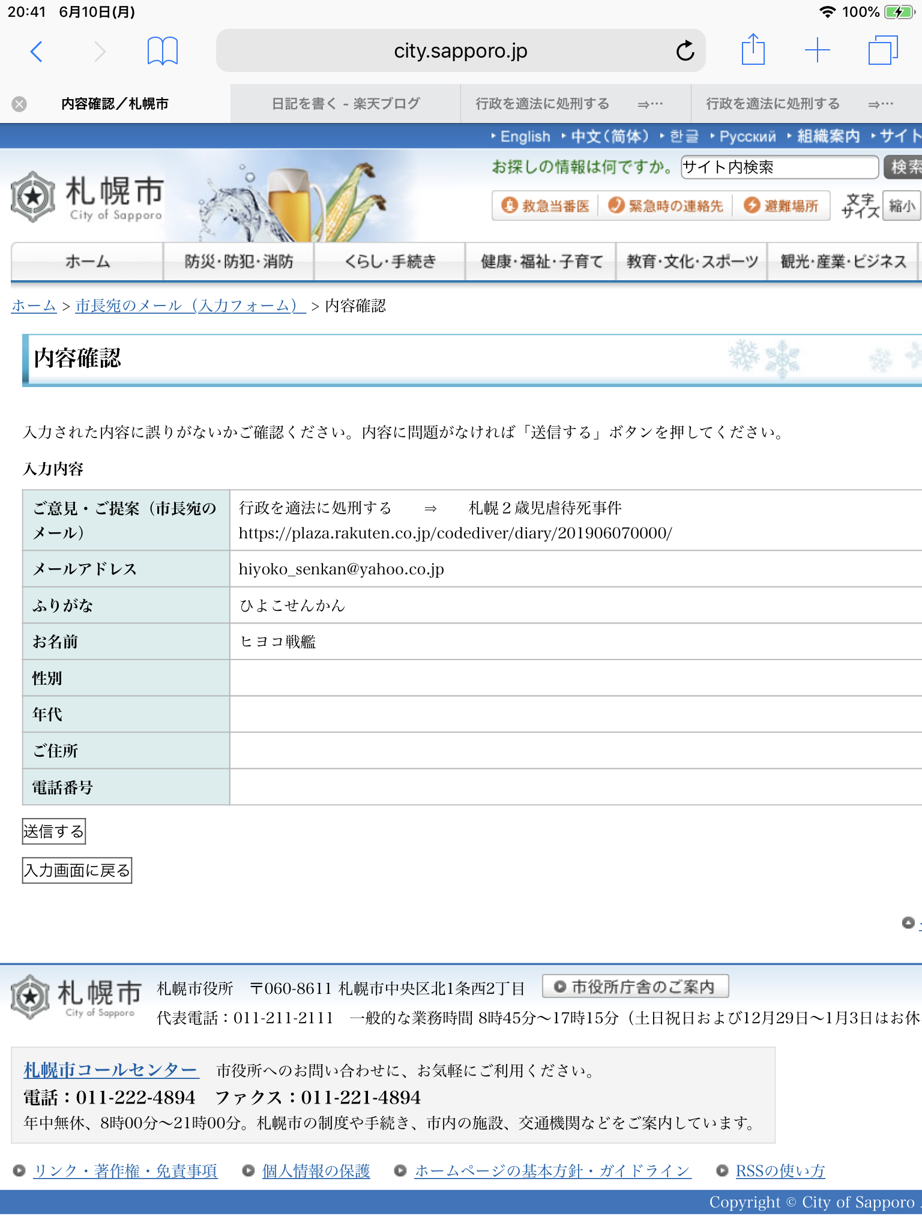Open リンク・著作権・免責事項 link

point(125,1171)
